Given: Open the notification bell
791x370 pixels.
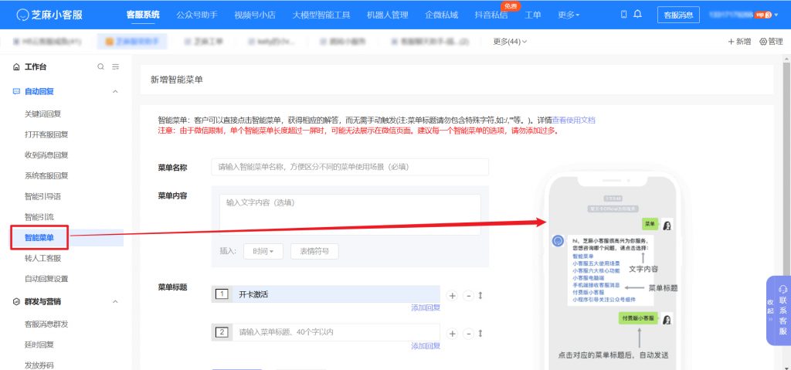Looking at the screenshot, I should coord(637,15).
